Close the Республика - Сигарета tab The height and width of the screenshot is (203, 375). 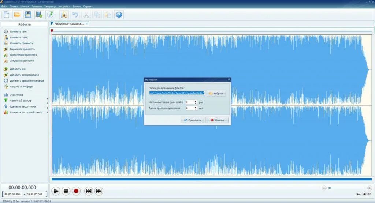[87, 23]
